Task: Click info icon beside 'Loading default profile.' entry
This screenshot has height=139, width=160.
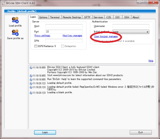Action: [x=31, y=83]
